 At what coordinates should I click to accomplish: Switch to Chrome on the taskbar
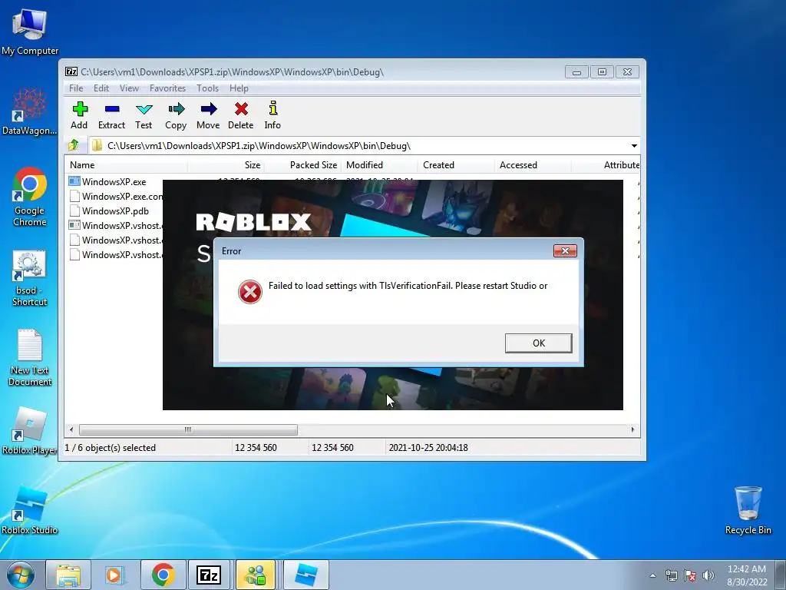163,575
